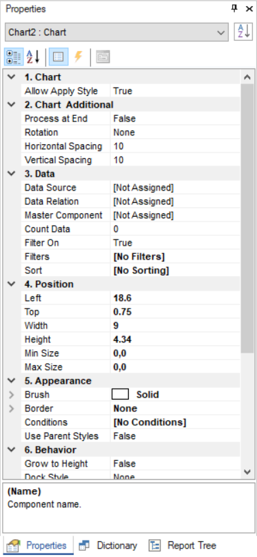The image size is (257, 557).
Task: Click the Width value field showing 9
Action: (x=175, y=326)
